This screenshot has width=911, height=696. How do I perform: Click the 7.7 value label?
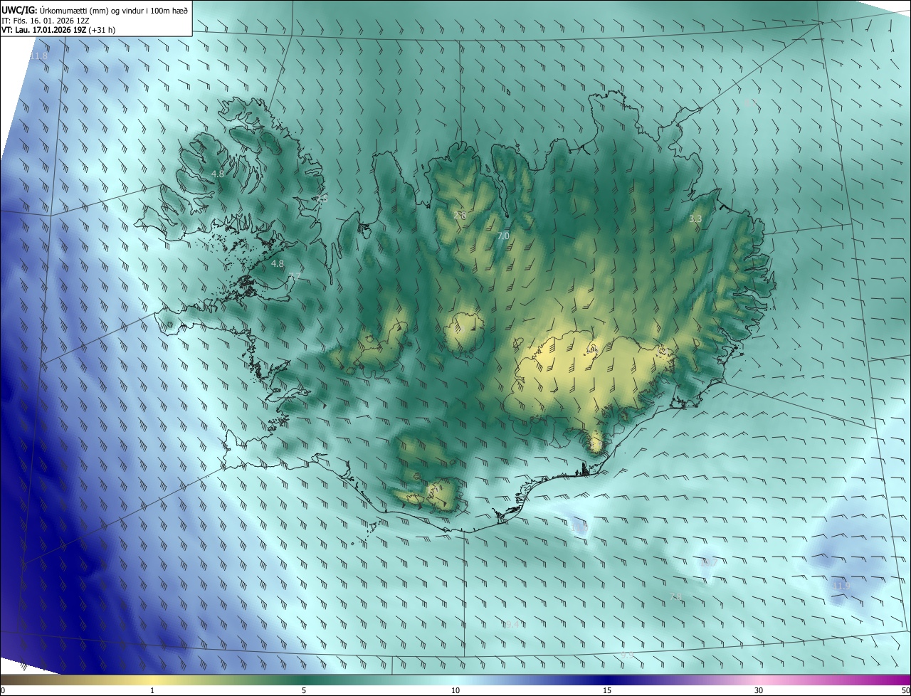pos(295,275)
